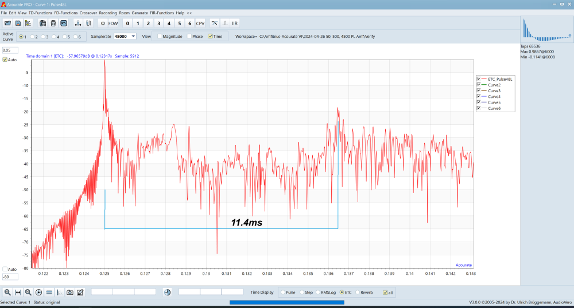Open the TD-Functions menu

point(40,13)
